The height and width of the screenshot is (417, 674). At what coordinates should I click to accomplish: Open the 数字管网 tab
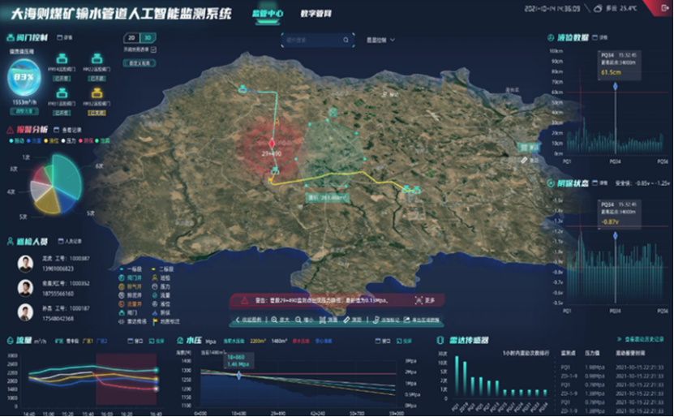[x=316, y=14]
